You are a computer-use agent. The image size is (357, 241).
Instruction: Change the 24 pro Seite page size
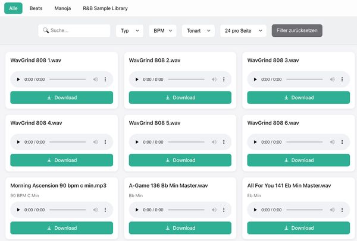[x=243, y=31]
